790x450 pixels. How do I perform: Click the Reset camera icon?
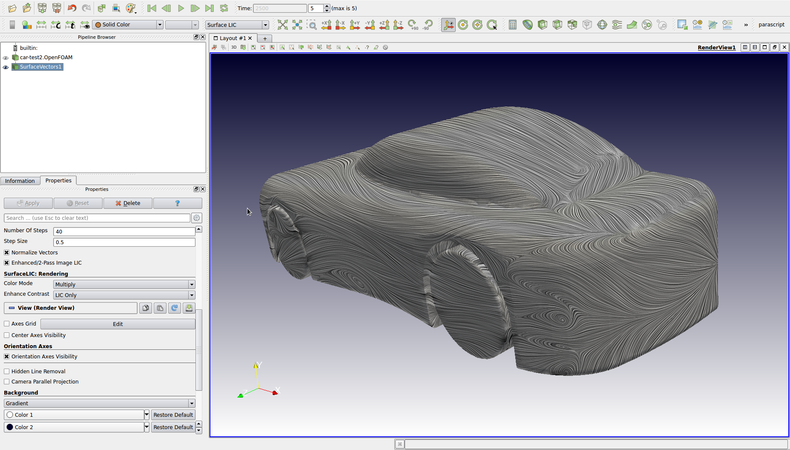283,25
